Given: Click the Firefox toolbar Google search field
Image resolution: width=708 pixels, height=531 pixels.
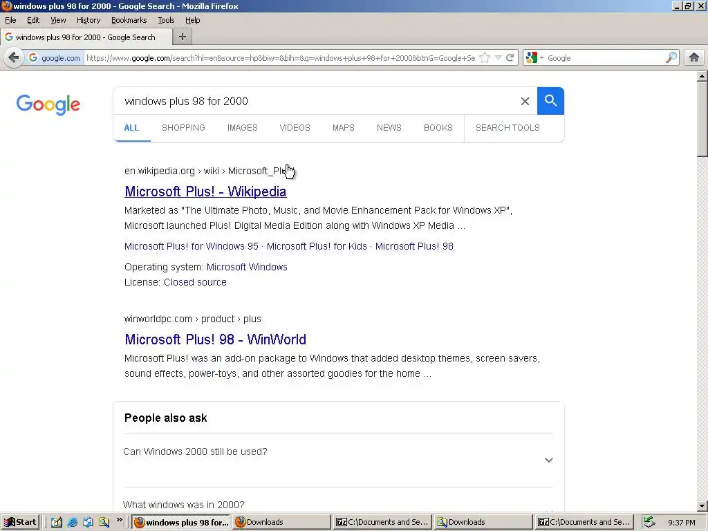Looking at the screenshot, I should click(605, 58).
